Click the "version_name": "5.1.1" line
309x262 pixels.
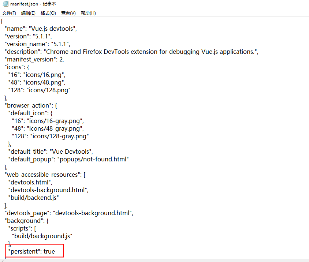click(37, 44)
